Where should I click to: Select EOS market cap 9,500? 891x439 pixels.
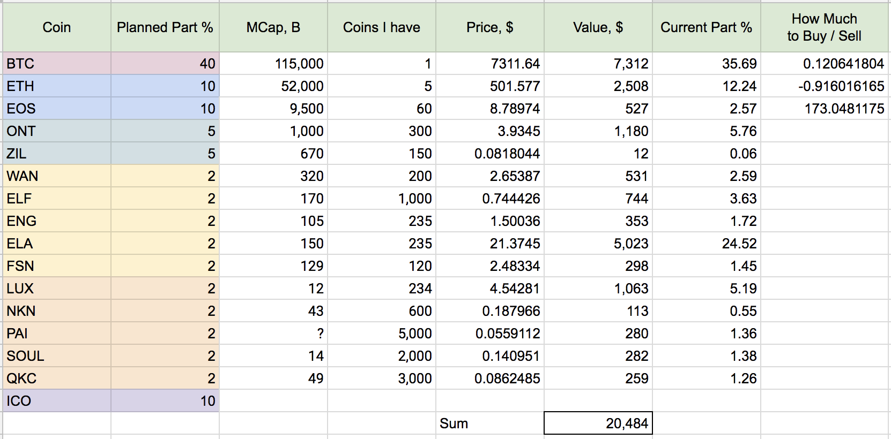(x=273, y=109)
